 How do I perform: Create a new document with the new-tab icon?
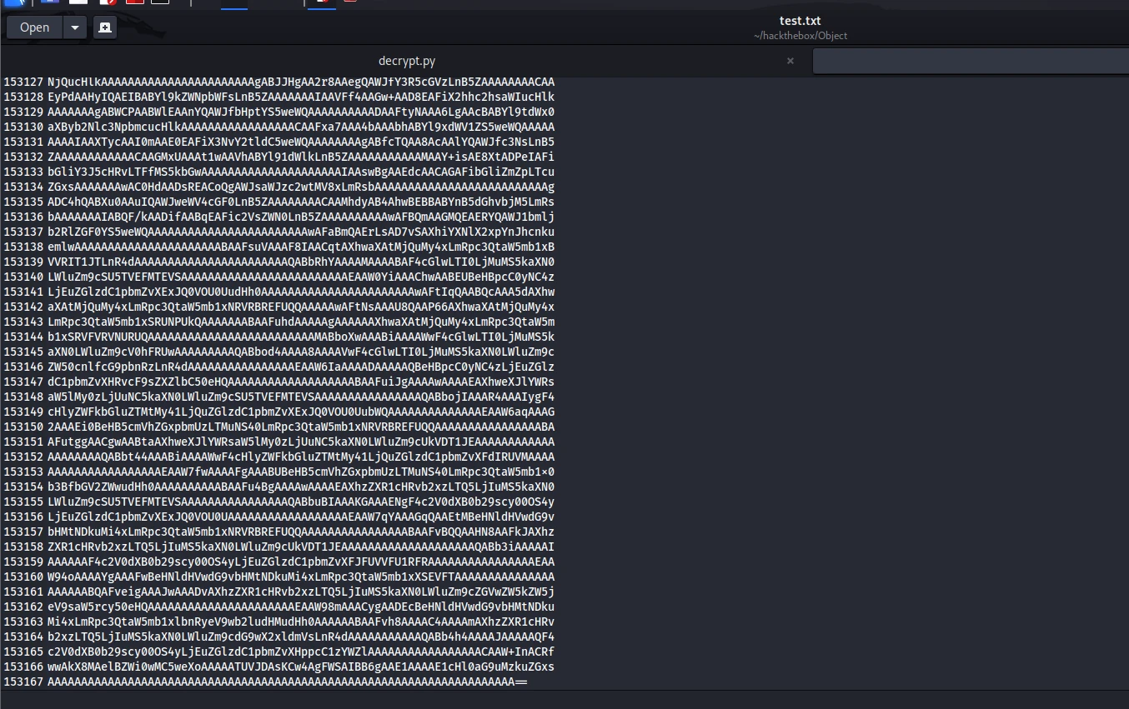click(x=104, y=27)
